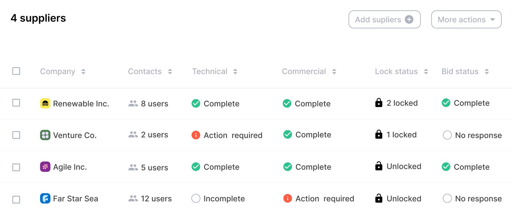Check the Far Star Sea row checkbox

coord(16,200)
